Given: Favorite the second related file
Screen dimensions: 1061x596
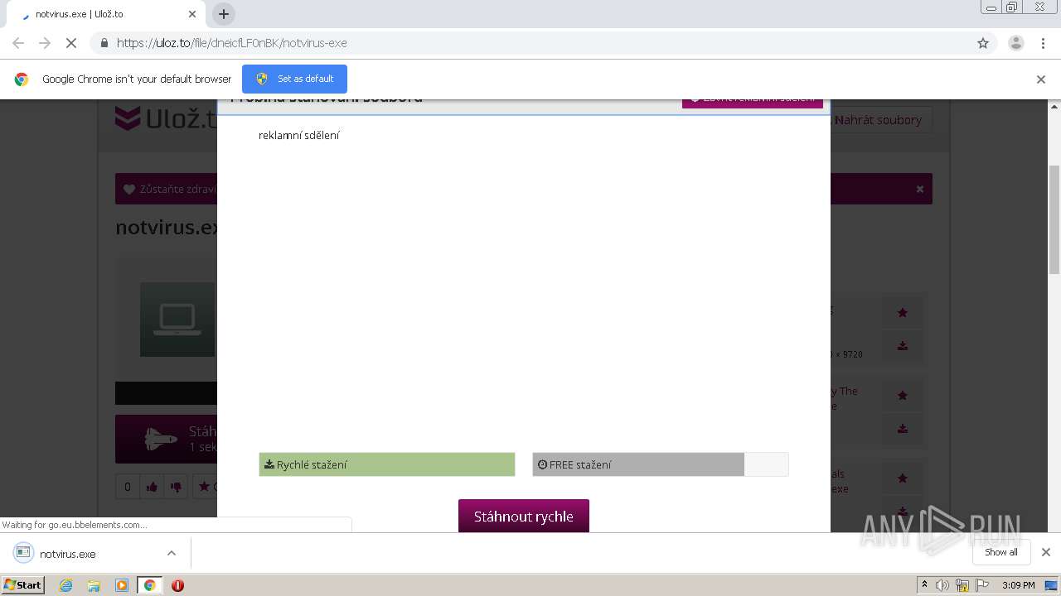Looking at the screenshot, I should pyautogui.click(x=903, y=396).
